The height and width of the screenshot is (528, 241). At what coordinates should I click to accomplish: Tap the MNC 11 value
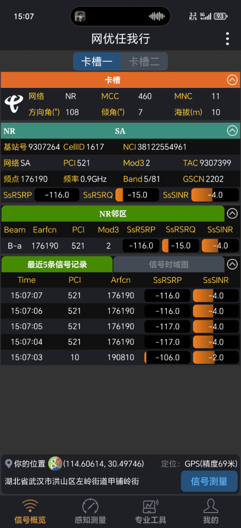click(x=215, y=96)
